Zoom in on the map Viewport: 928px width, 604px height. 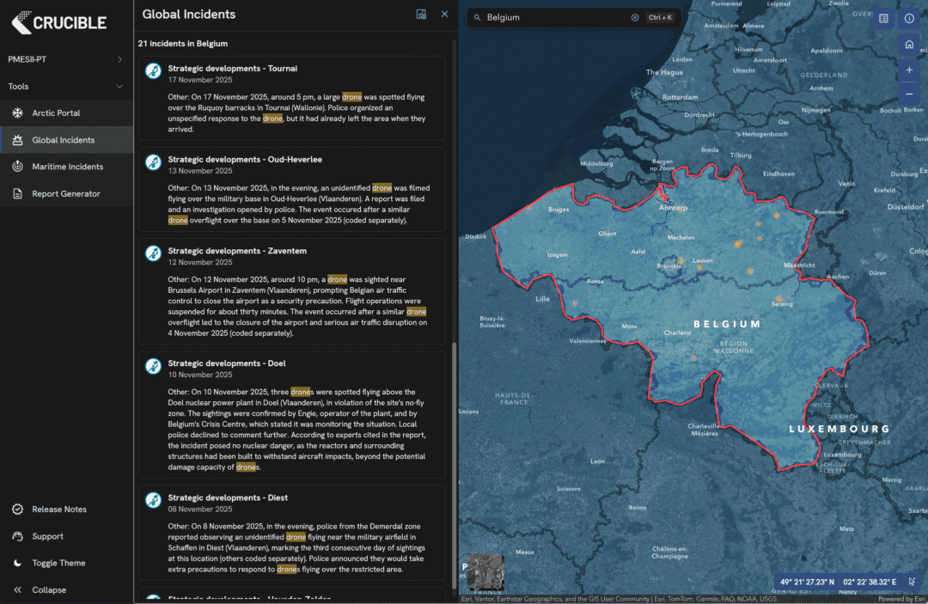(909, 70)
